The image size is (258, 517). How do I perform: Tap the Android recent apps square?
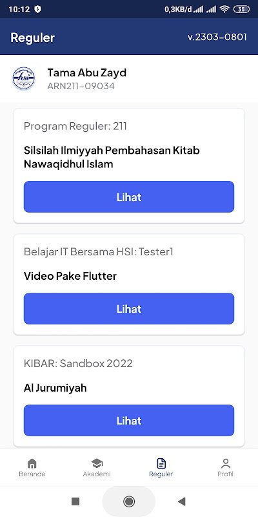75,501
